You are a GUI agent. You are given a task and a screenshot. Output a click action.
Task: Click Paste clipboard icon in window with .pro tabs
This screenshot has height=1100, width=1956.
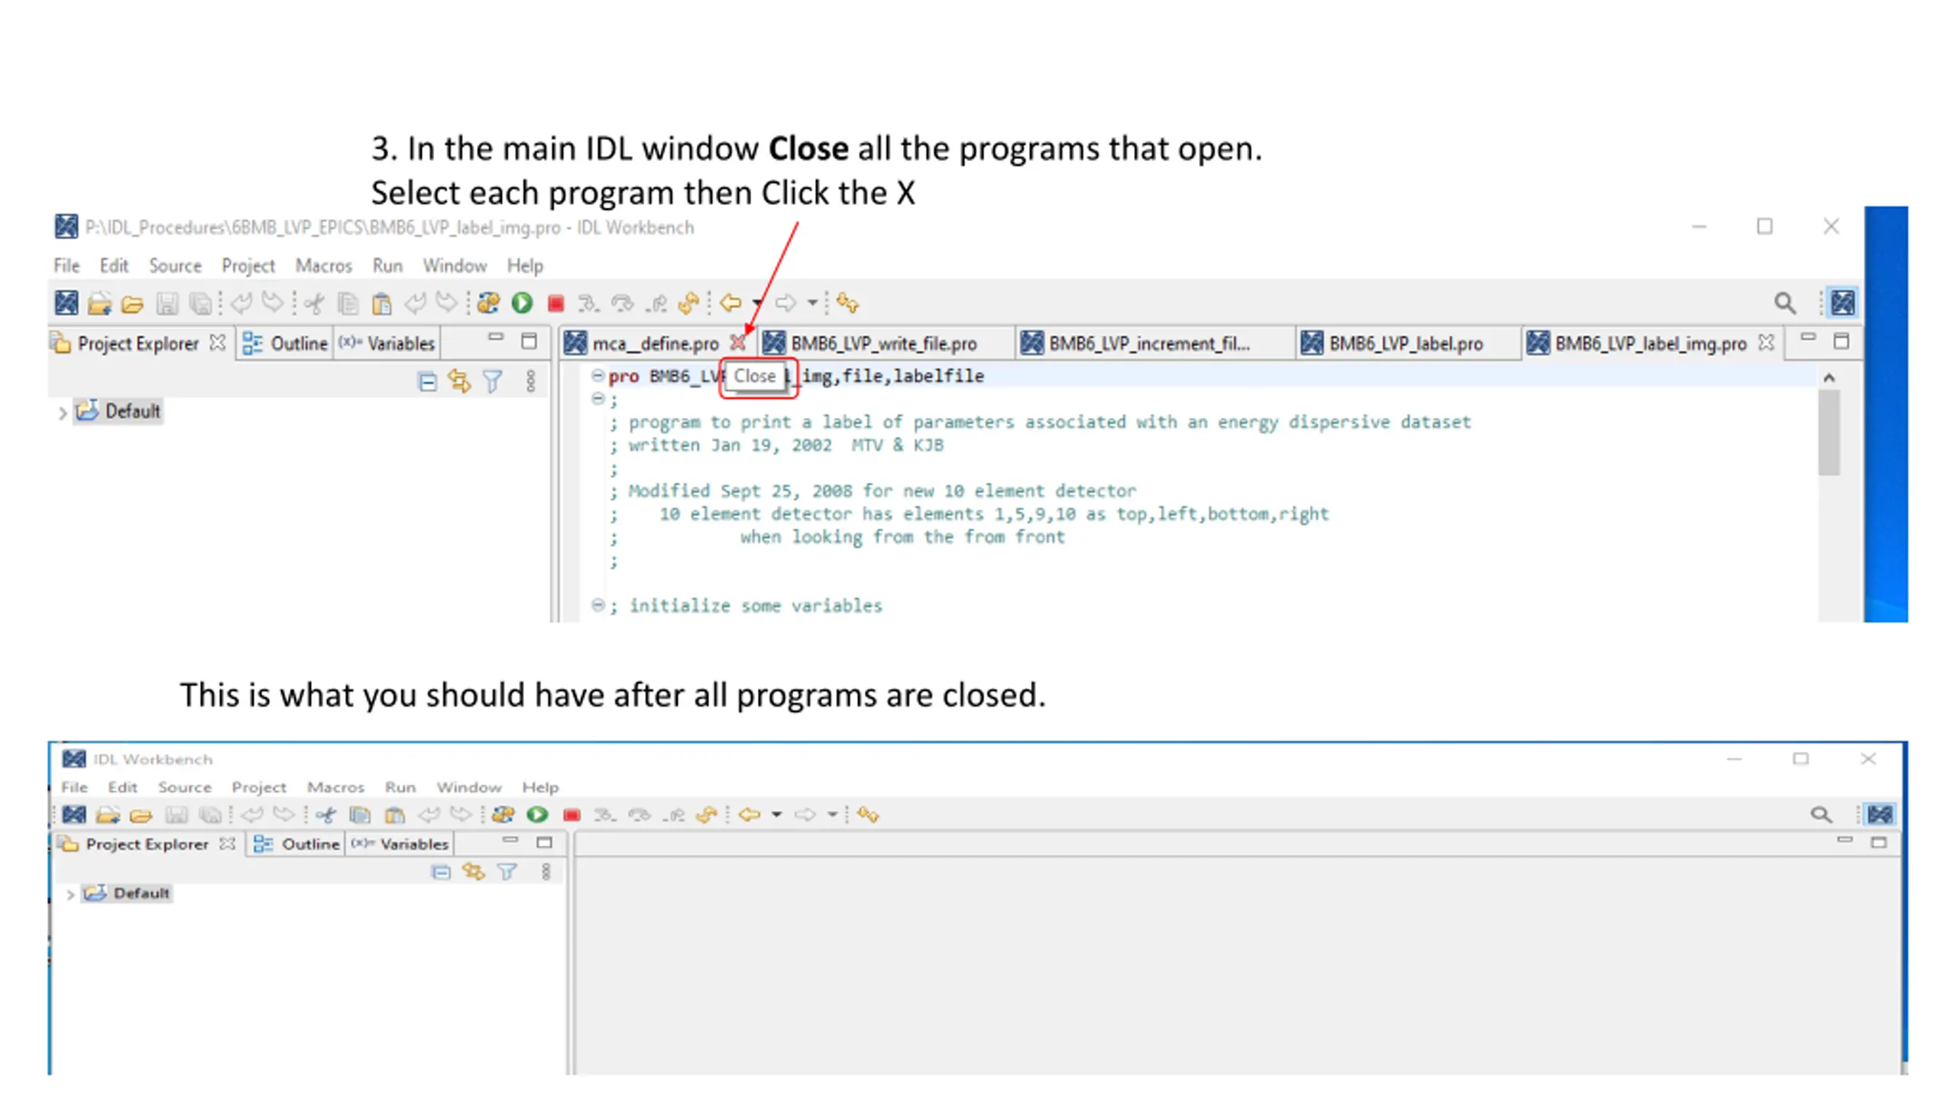pos(381,304)
